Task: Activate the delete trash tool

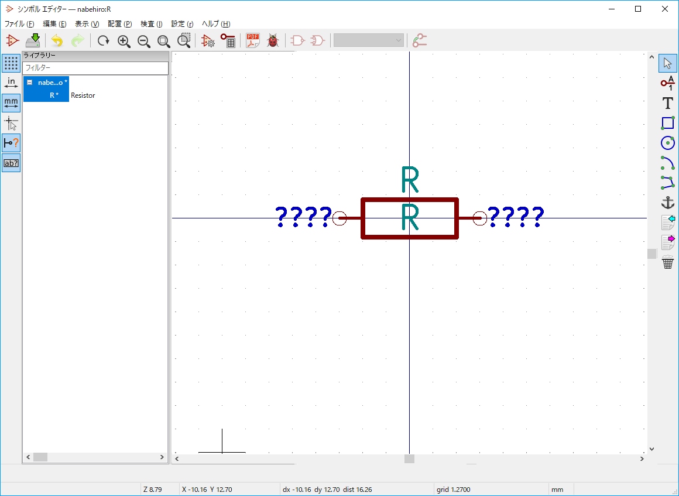Action: [668, 262]
